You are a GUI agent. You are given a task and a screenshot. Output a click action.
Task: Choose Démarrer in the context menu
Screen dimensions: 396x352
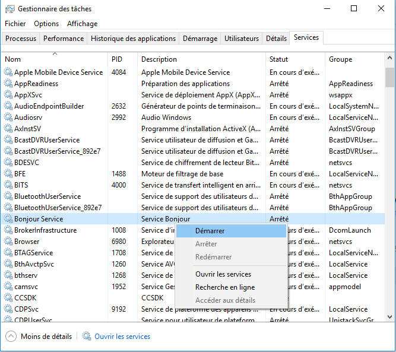point(231,231)
